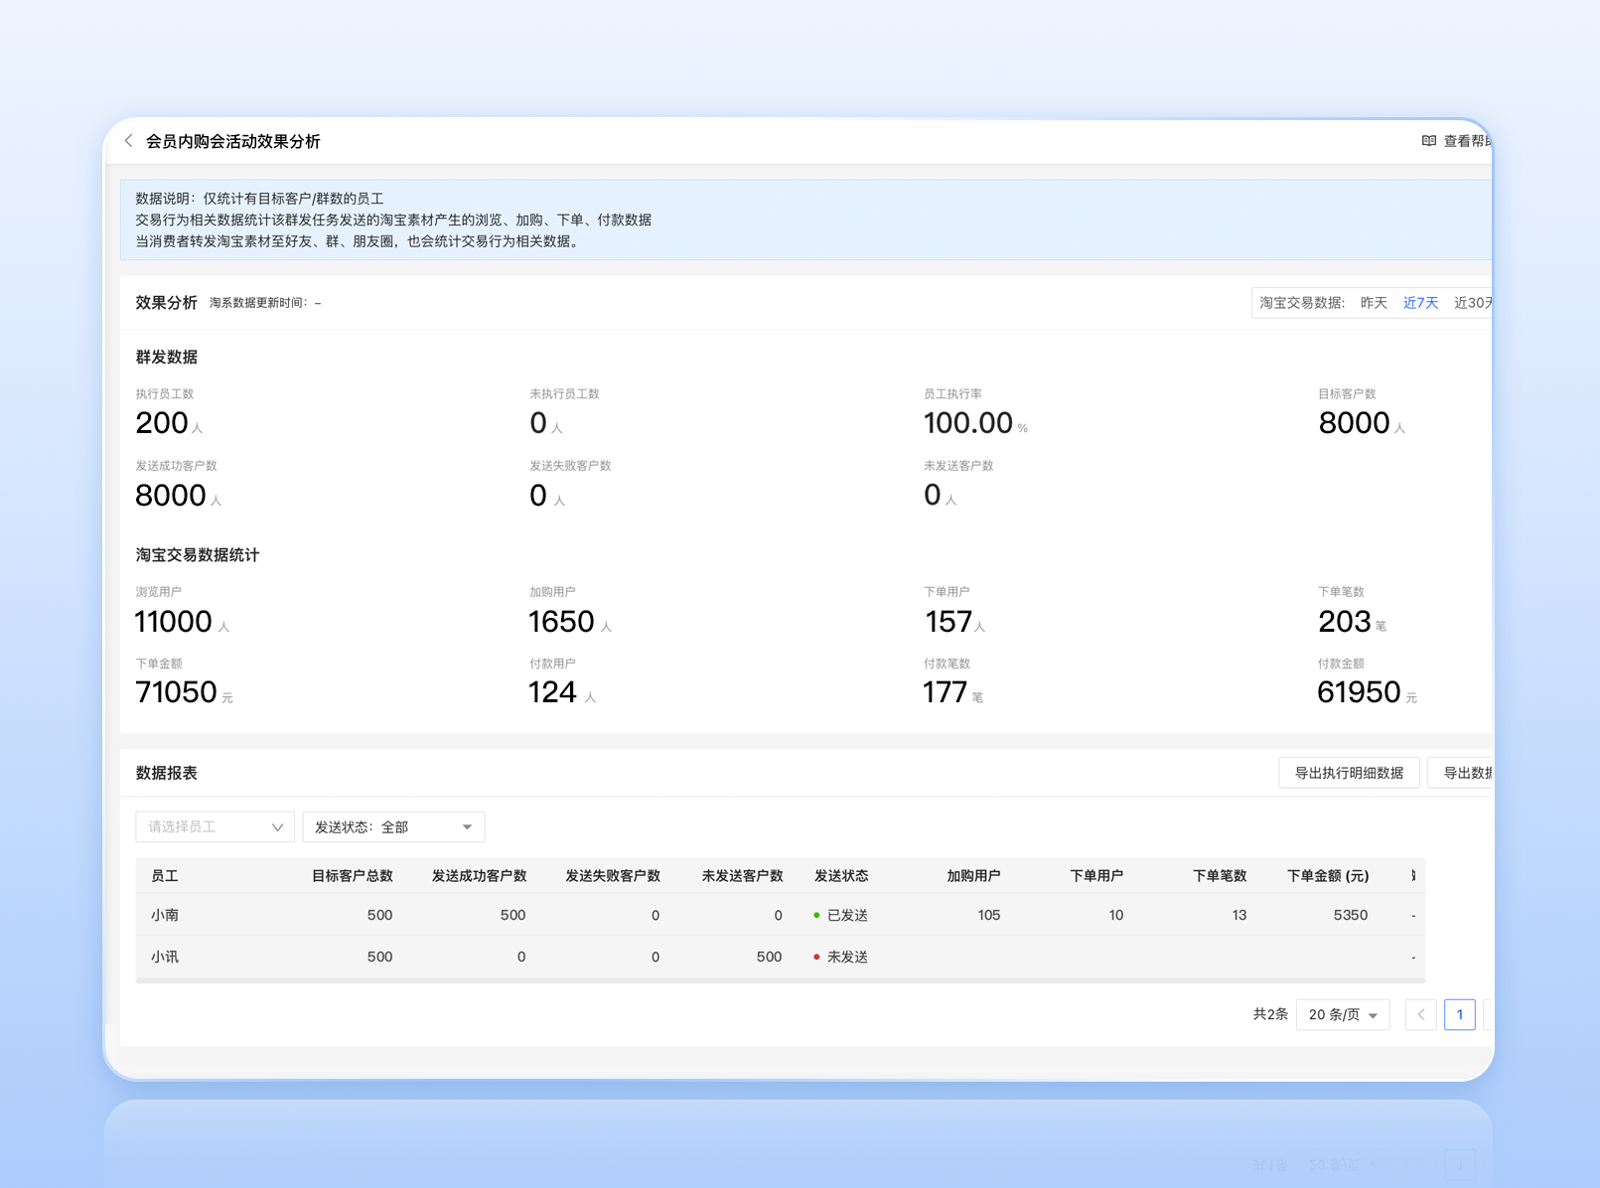Click the back arrow beside 会员内购会活动效果分析

[128, 141]
